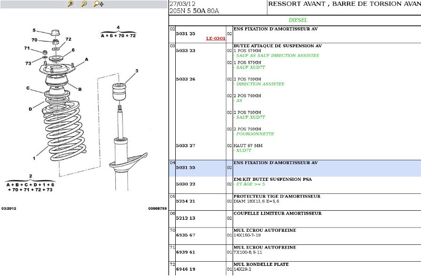This screenshot has height=278, width=421.
Task: Click the zoom in magnifier icon
Action: point(71,4)
